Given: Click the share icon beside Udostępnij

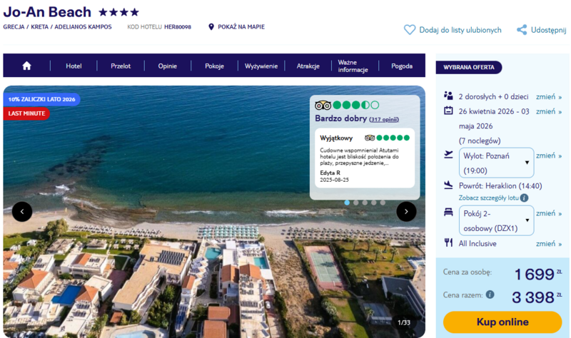Looking at the screenshot, I should (522, 30).
